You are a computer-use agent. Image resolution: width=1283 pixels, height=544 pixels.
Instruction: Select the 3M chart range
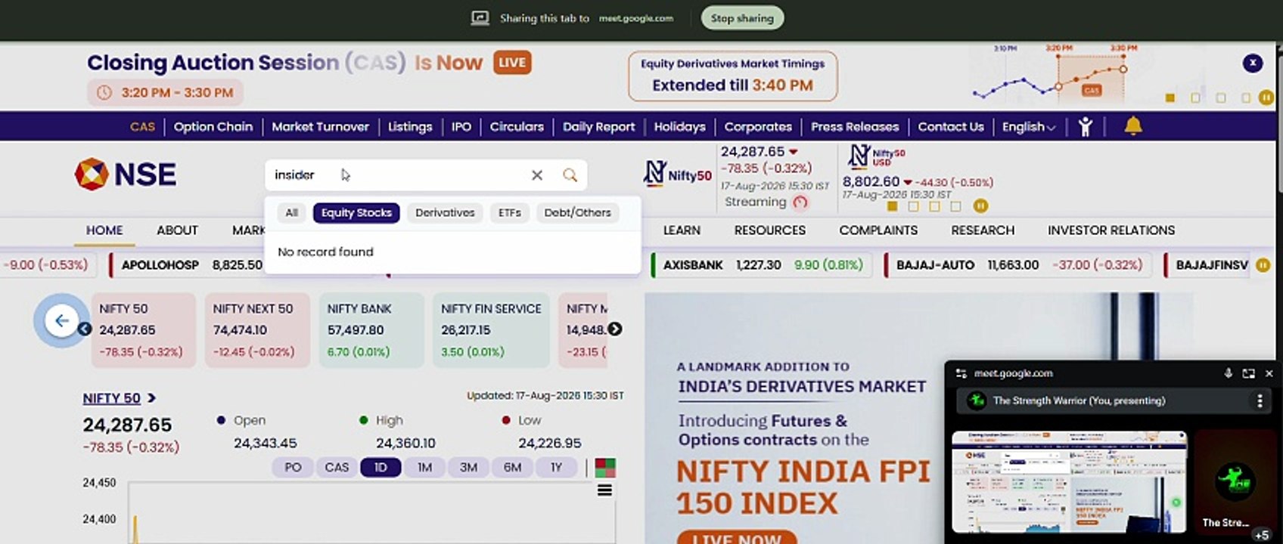[468, 468]
